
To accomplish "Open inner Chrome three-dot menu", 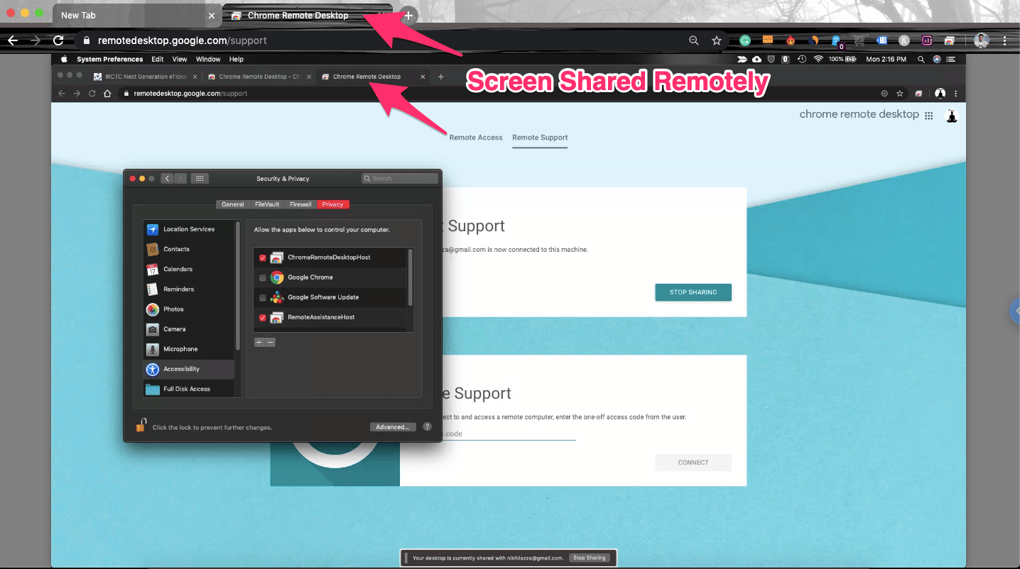I will [x=955, y=93].
